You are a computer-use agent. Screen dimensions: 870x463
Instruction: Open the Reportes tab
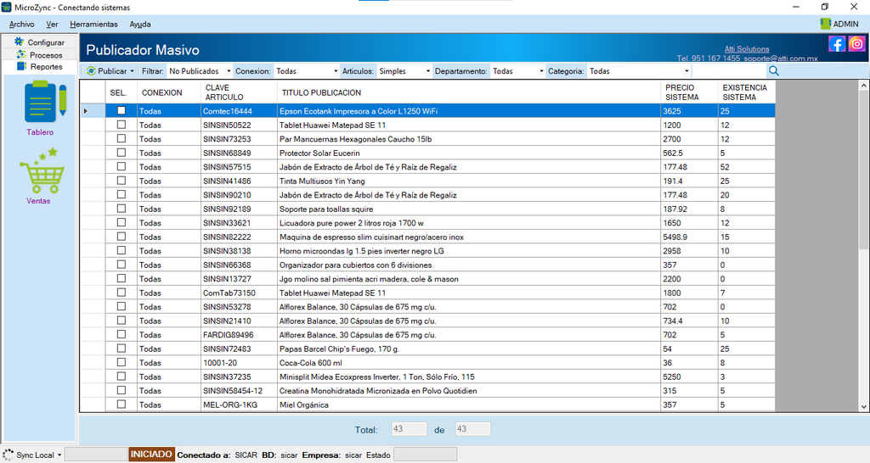[40, 66]
